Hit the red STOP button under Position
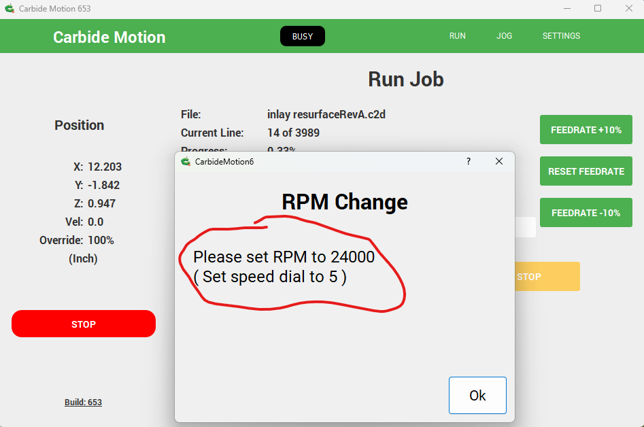This screenshot has height=427, width=644. tap(84, 324)
